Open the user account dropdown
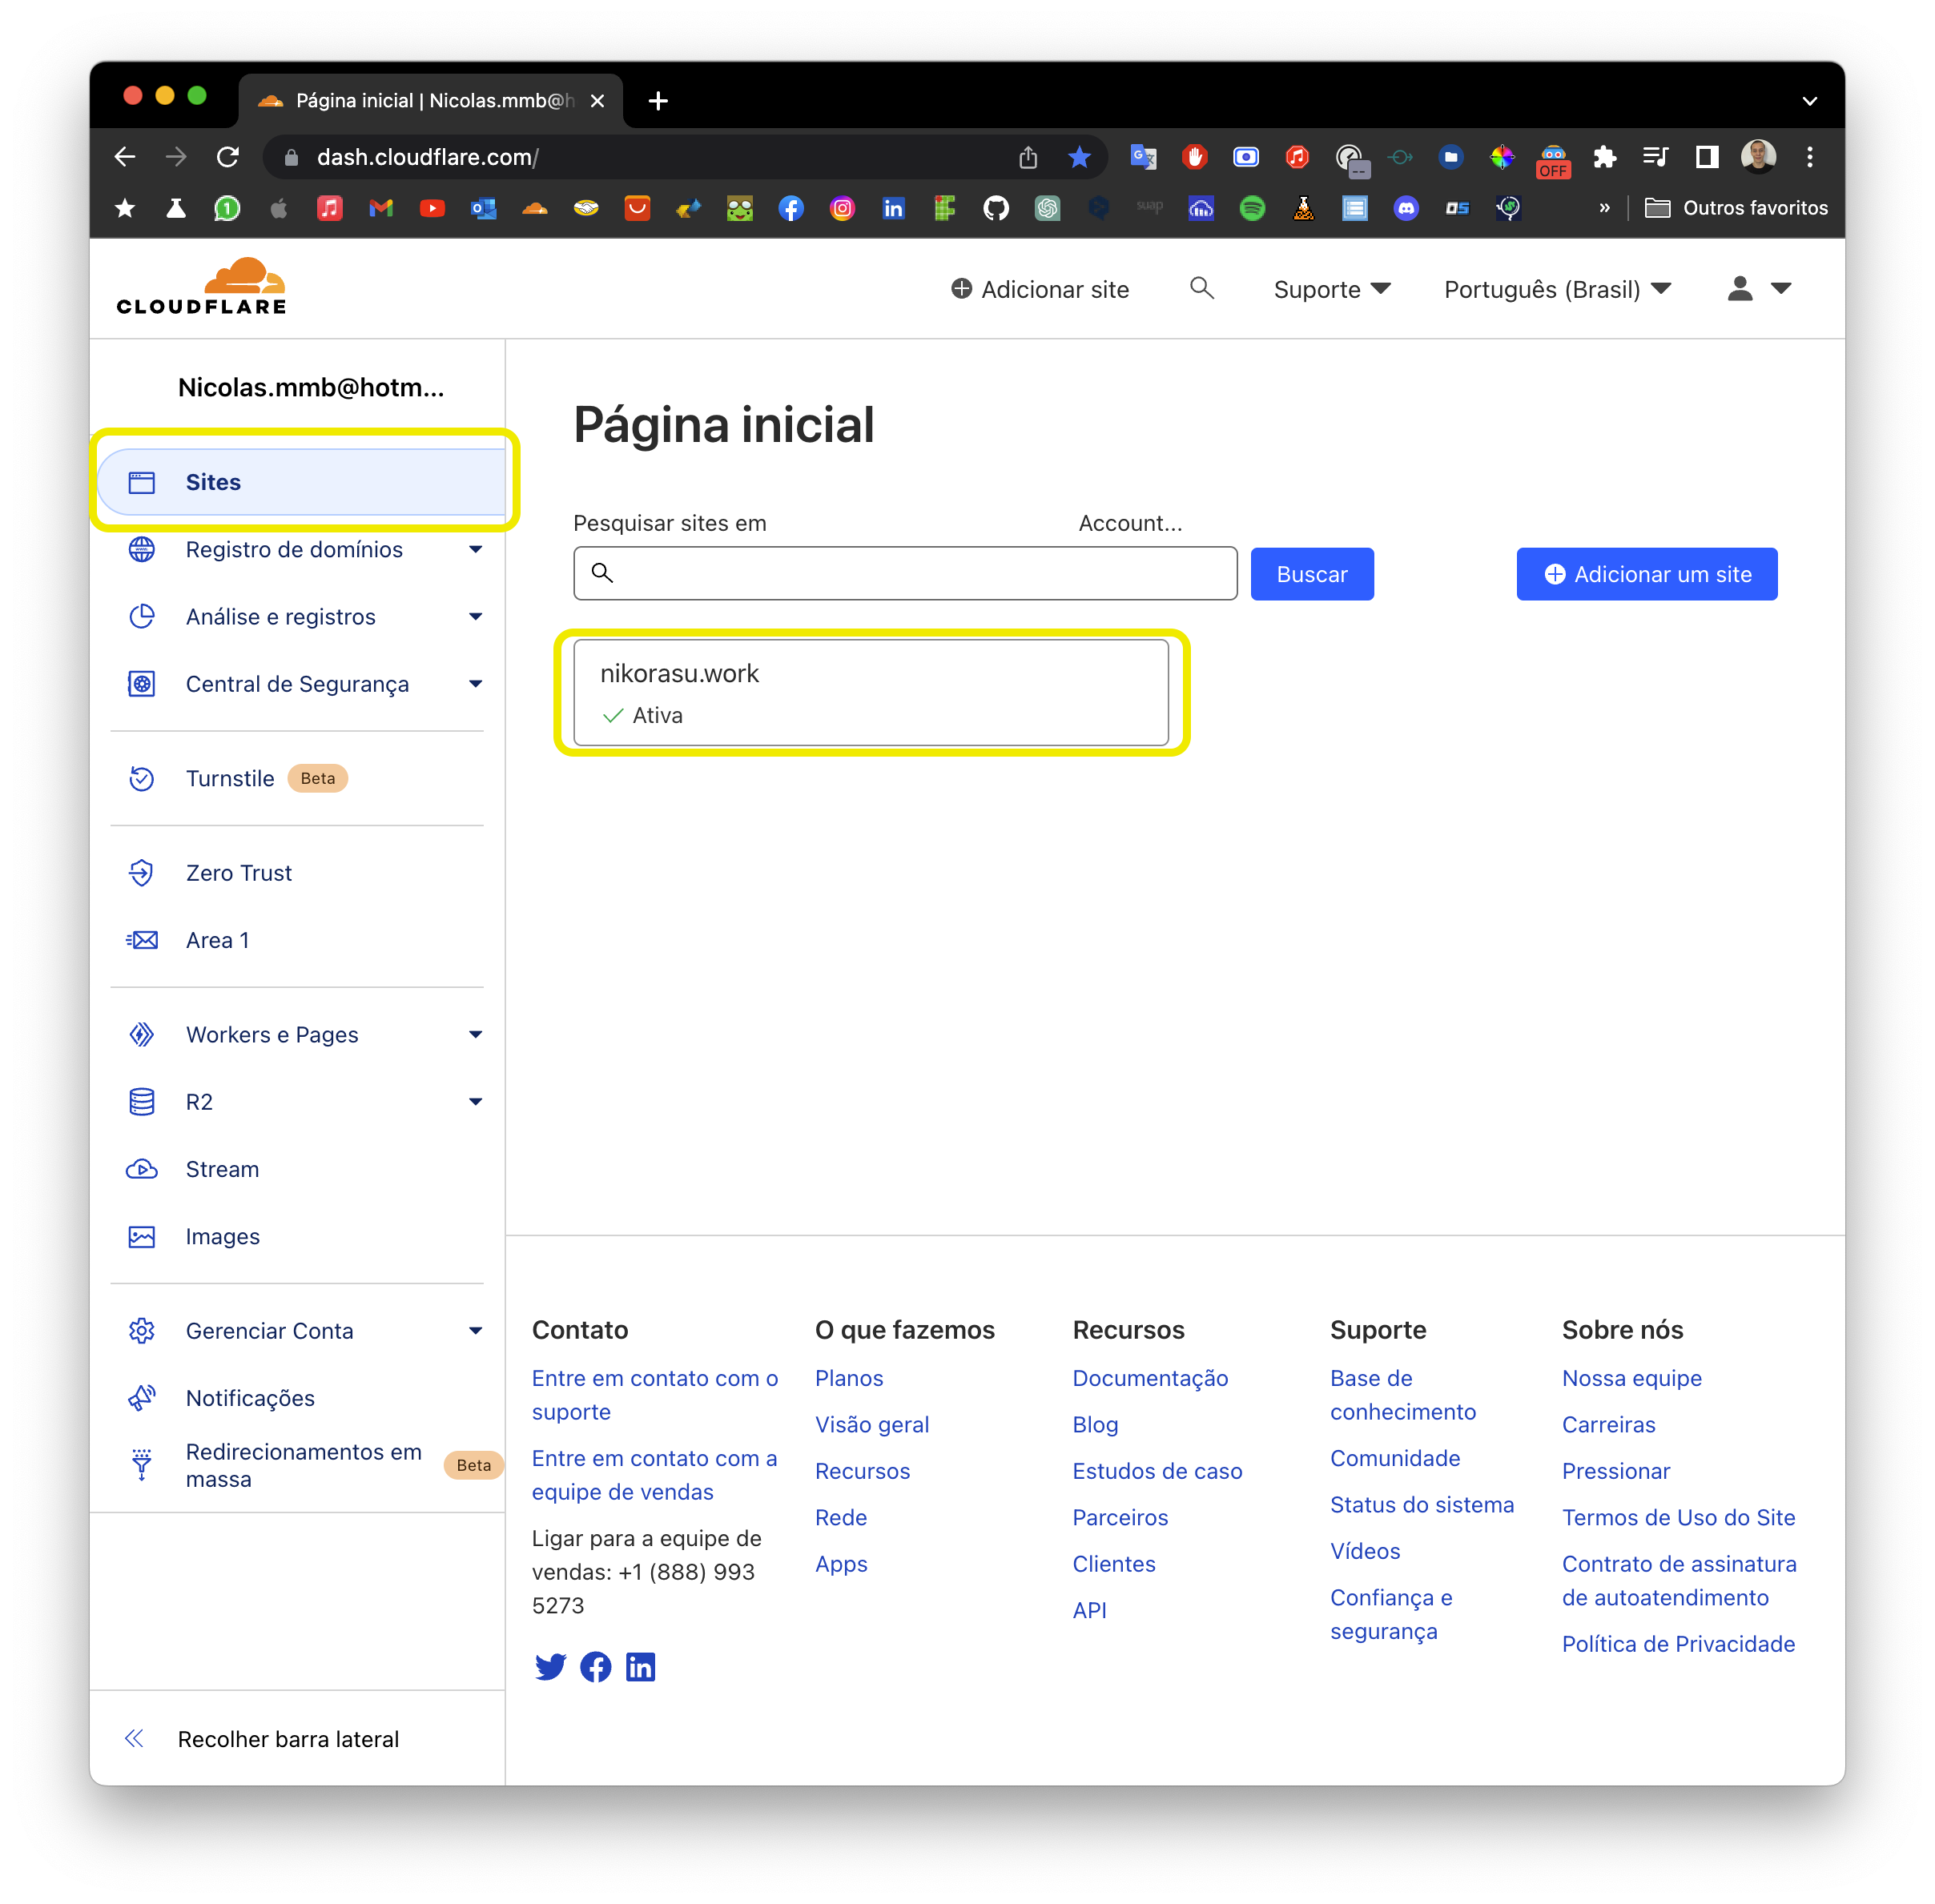The height and width of the screenshot is (1904, 1935). [x=1759, y=288]
